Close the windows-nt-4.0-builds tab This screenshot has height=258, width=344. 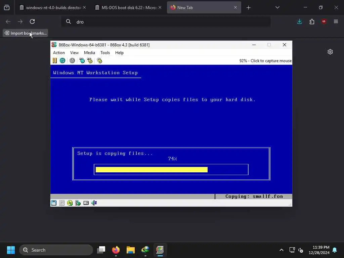(x=84, y=7)
